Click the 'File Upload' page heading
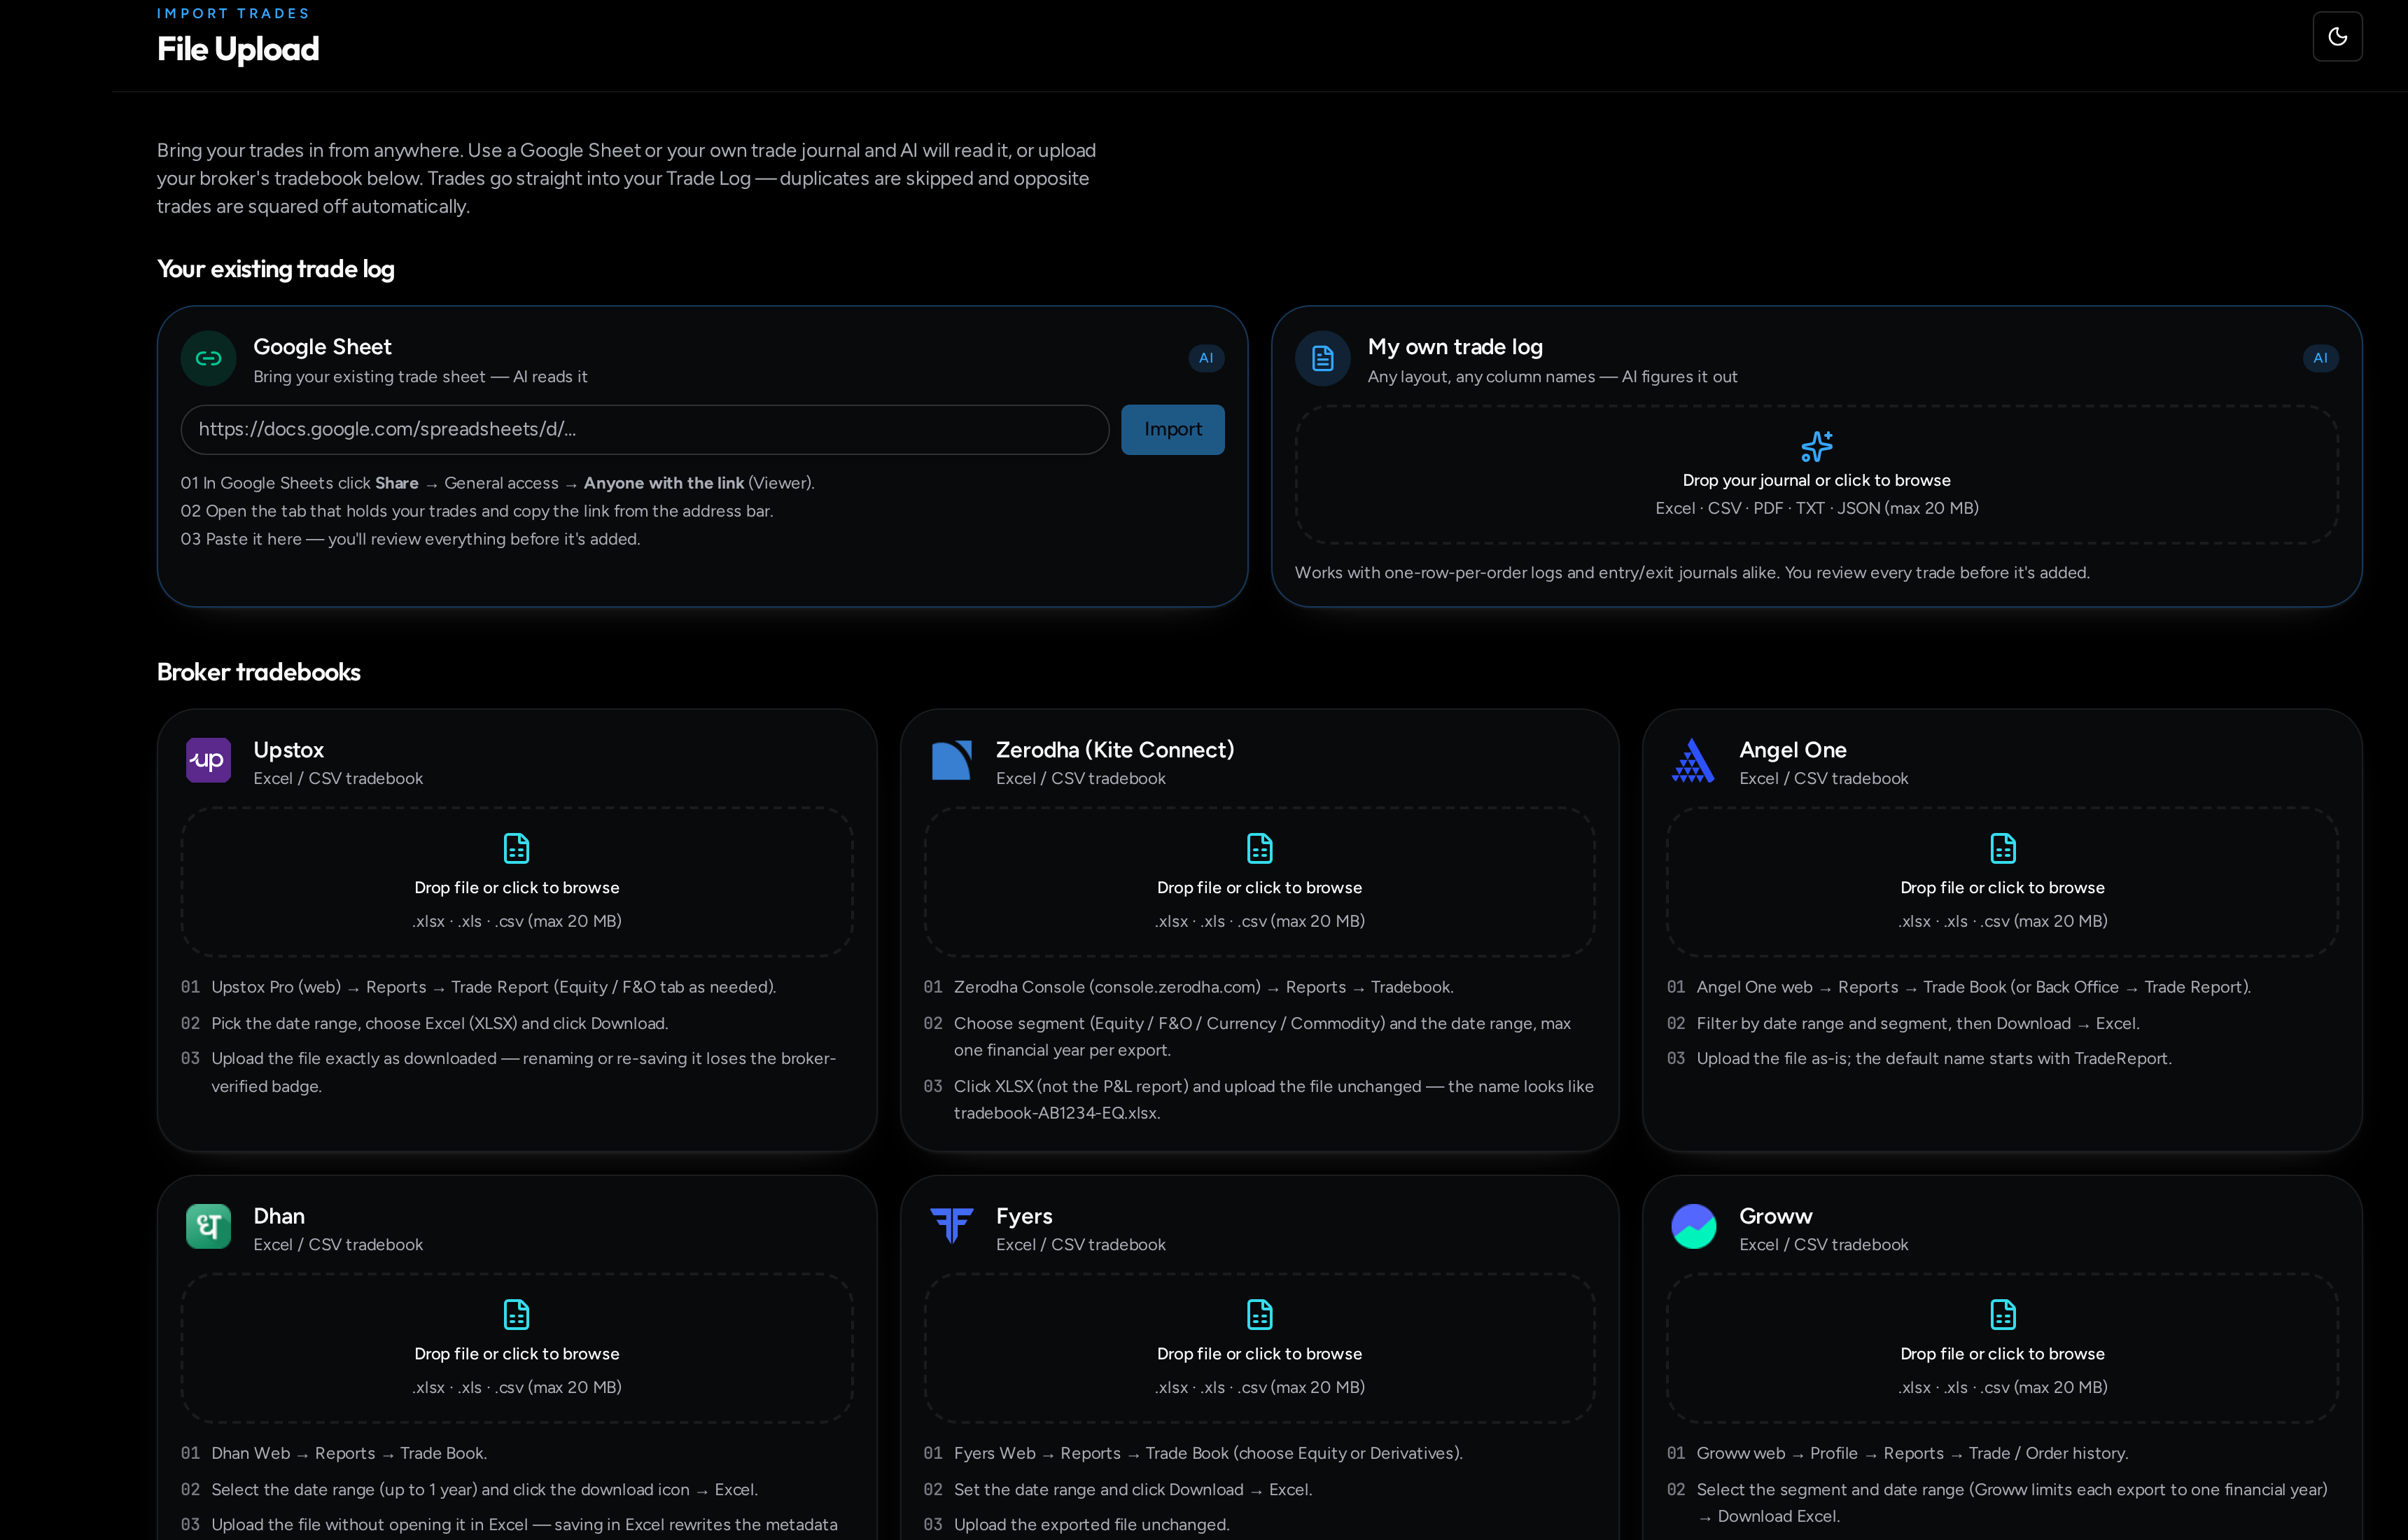Viewport: 2408px width, 1540px height. click(x=238, y=49)
